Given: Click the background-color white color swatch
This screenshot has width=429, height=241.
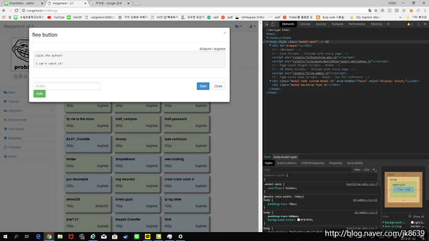Looking at the screenshot, I should (x=299, y=220).
